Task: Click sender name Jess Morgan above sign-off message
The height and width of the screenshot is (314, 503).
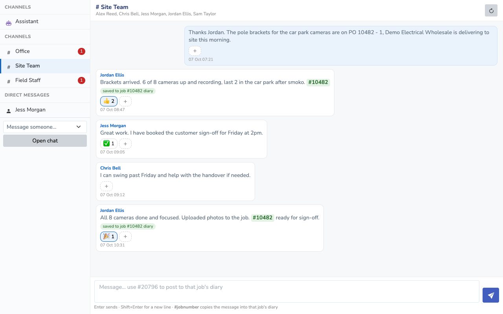Action: pyautogui.click(x=113, y=126)
